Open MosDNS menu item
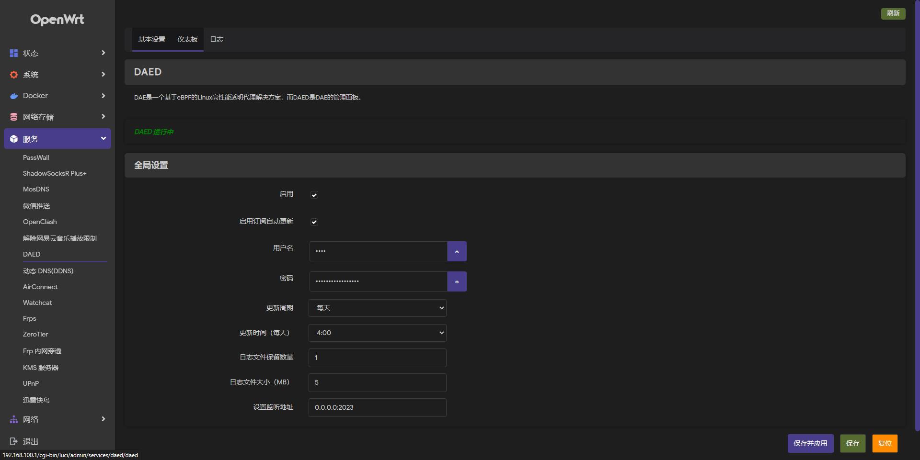The width and height of the screenshot is (920, 460). click(36, 189)
